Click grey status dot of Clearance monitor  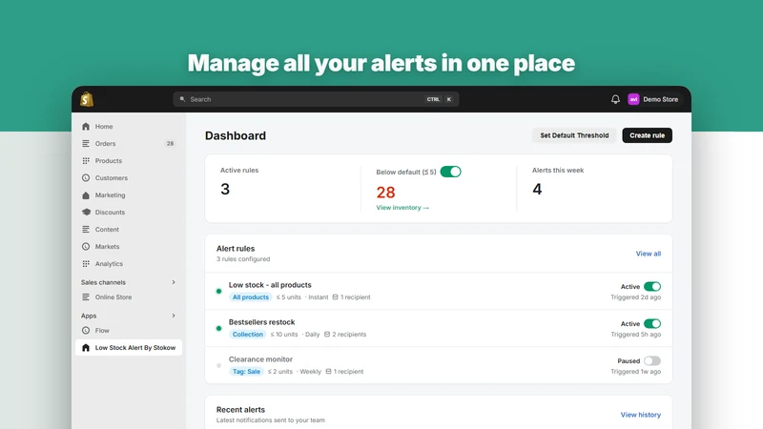tap(218, 365)
